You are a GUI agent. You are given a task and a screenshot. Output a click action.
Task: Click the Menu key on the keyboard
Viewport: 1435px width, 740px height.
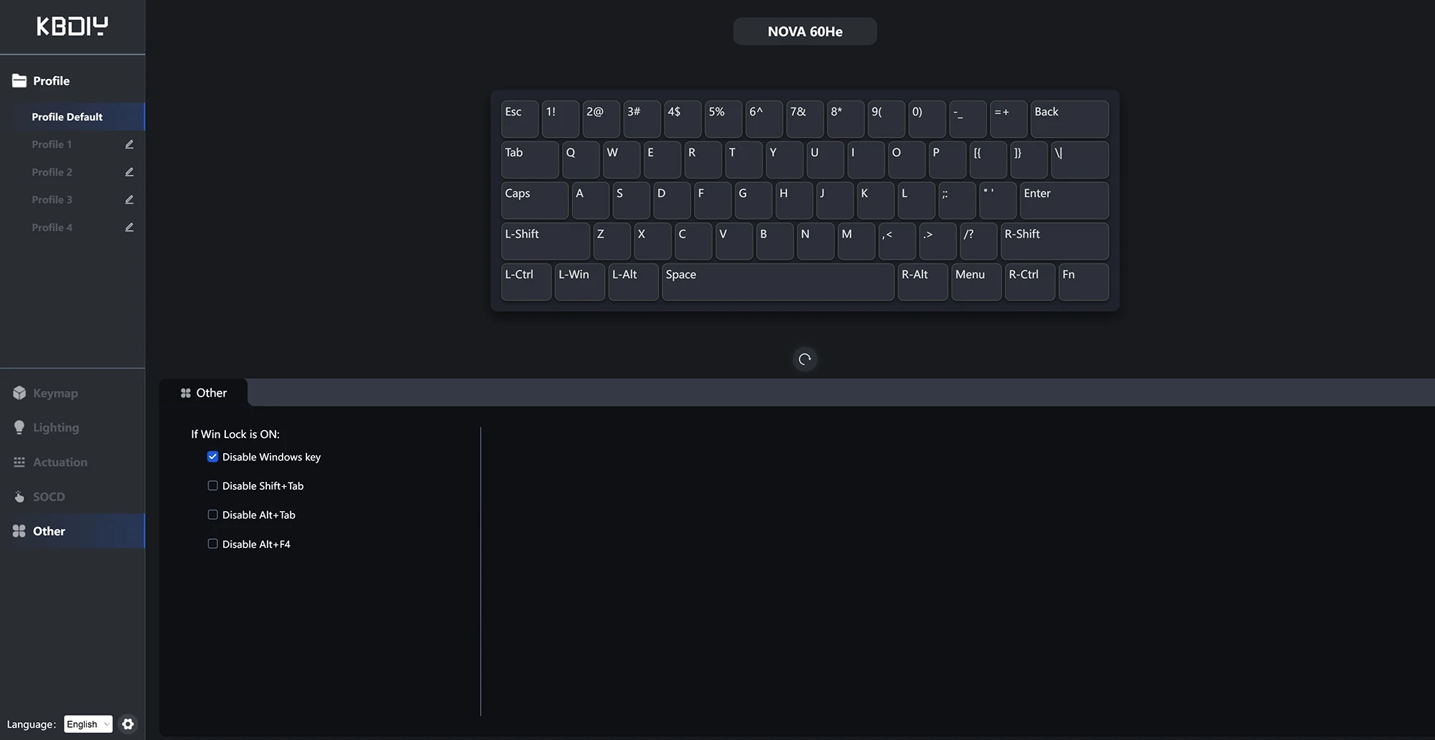point(977,282)
